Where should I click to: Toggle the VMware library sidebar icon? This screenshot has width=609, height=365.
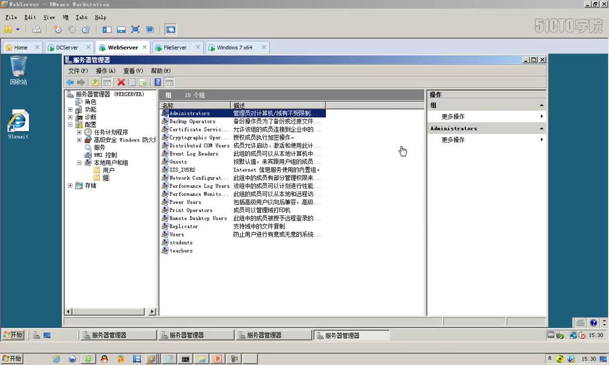pos(107,29)
